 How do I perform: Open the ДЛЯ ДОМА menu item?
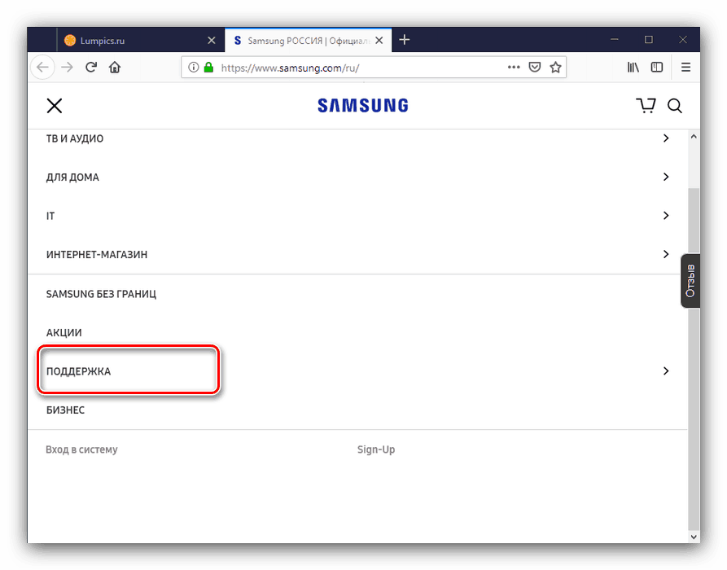72,178
